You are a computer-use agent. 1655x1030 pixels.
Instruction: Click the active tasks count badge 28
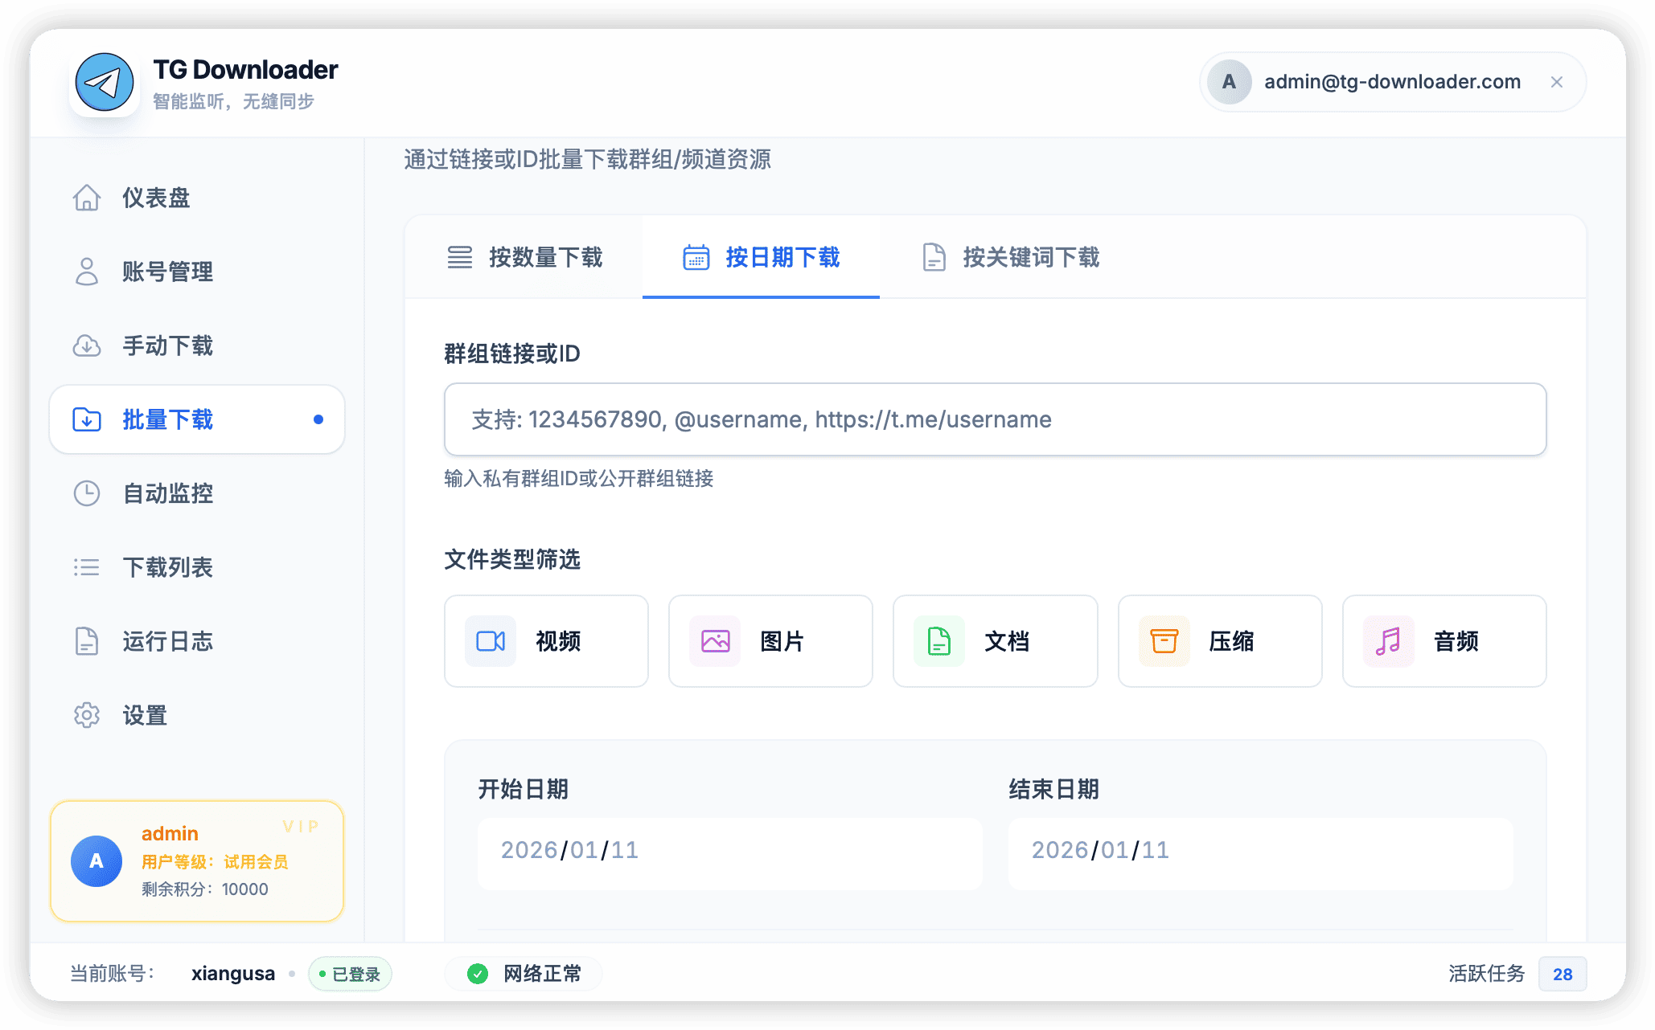[x=1562, y=974]
